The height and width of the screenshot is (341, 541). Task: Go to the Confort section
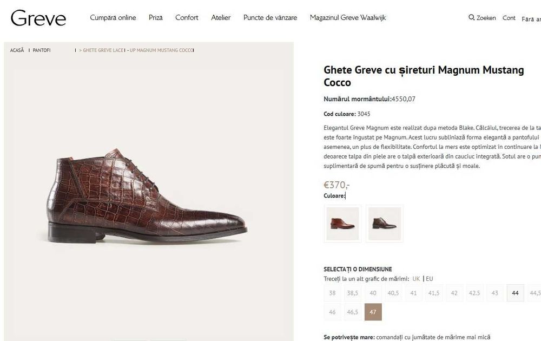(x=187, y=18)
